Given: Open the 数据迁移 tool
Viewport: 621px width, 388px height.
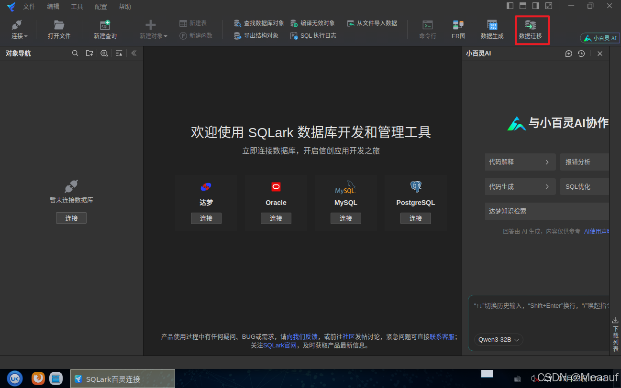Looking at the screenshot, I should [530, 30].
